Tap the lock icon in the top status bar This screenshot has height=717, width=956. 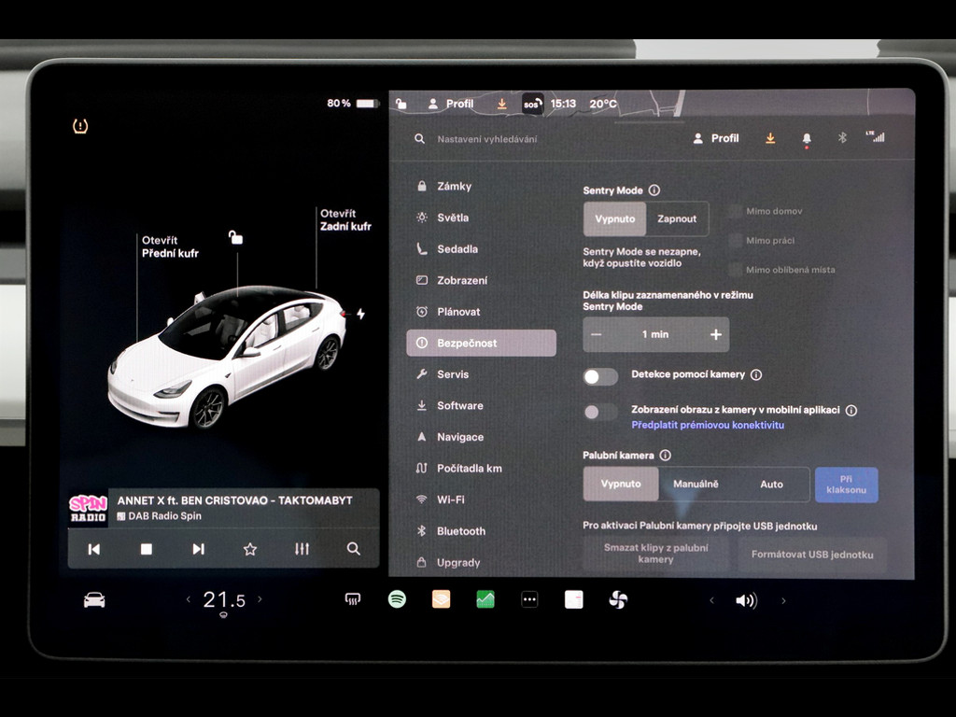coord(401,104)
